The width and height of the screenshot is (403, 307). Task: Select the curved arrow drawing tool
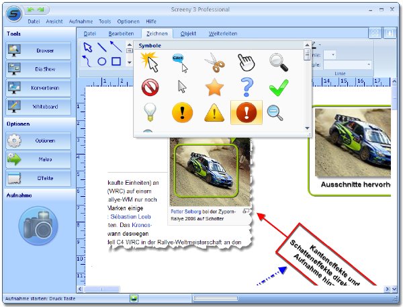pos(87,61)
